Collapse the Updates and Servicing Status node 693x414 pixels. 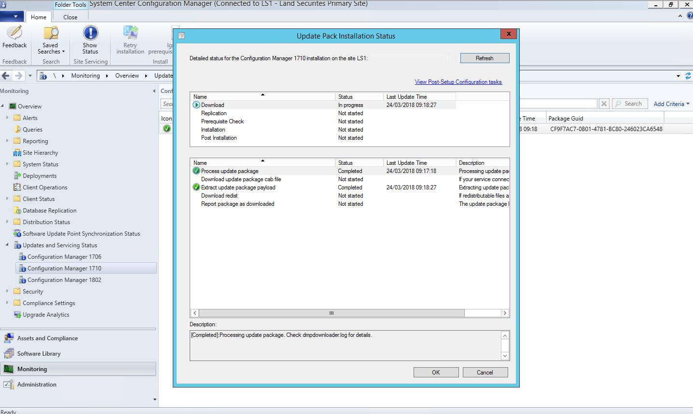7,245
